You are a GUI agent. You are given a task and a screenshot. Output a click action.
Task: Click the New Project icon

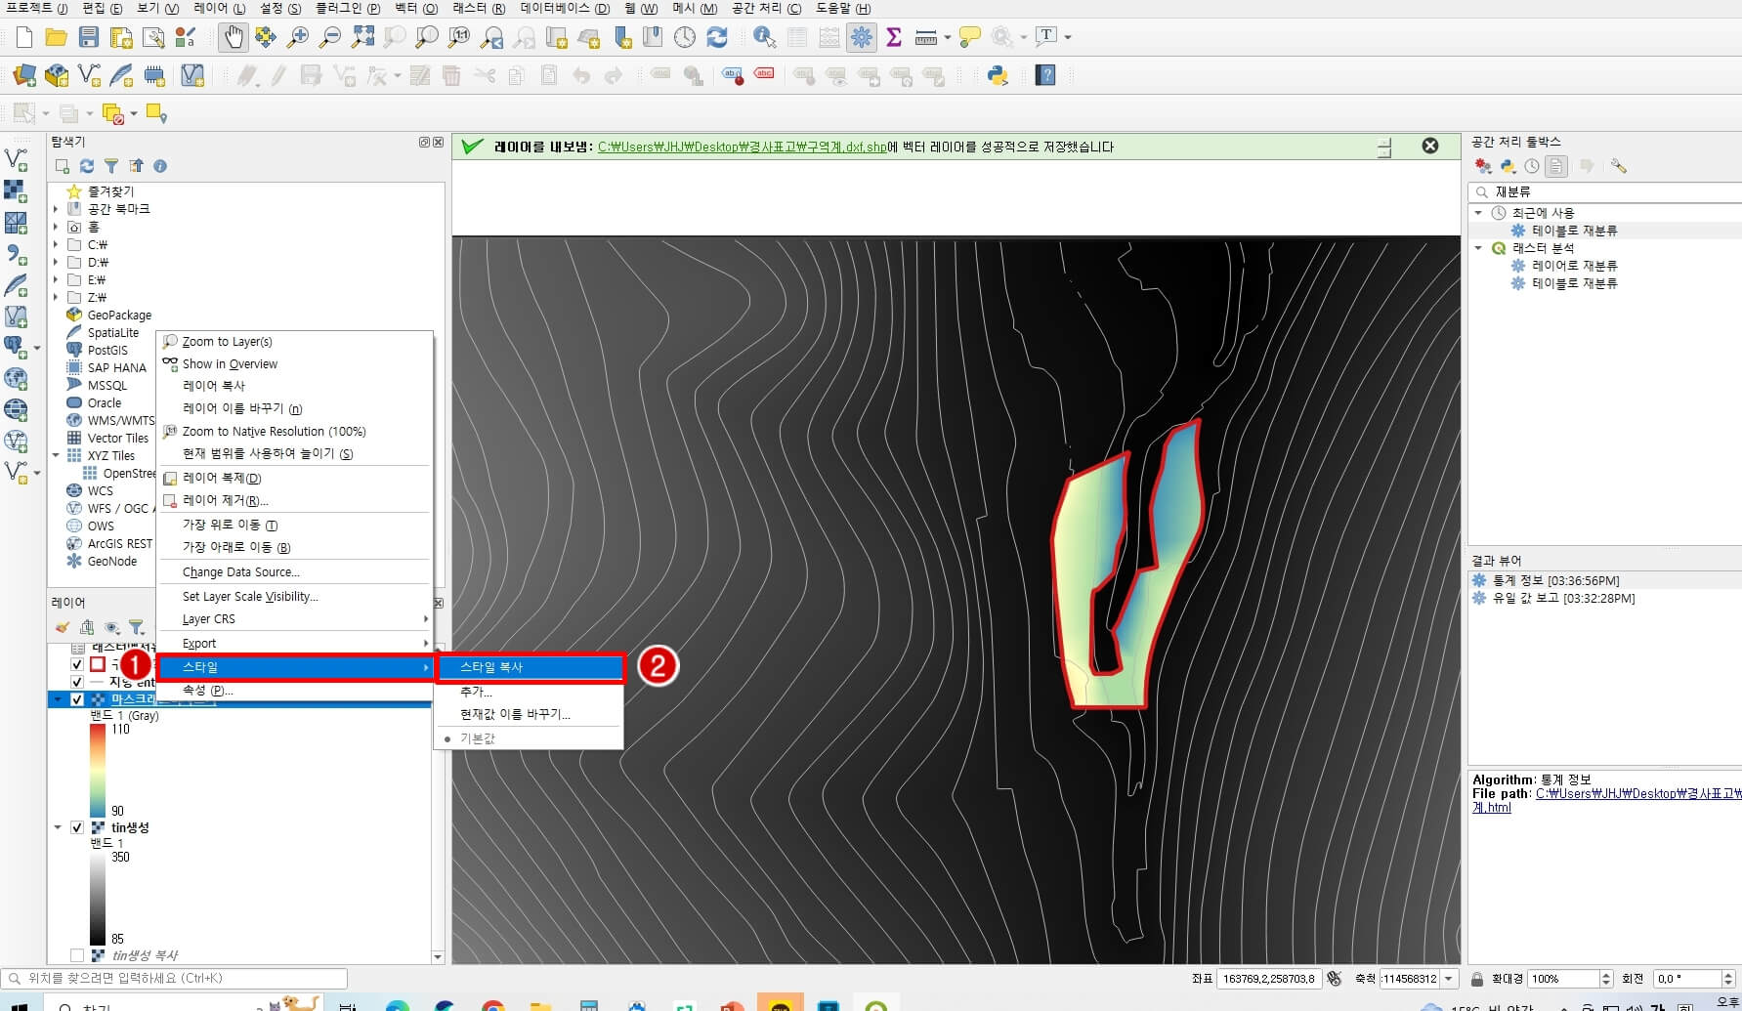[24, 37]
